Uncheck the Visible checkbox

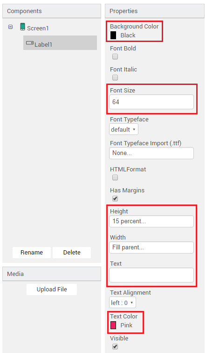tap(115, 346)
